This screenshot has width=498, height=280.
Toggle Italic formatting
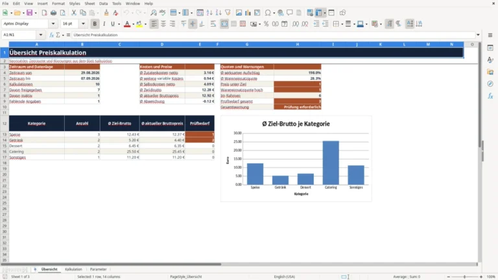[x=104, y=24]
